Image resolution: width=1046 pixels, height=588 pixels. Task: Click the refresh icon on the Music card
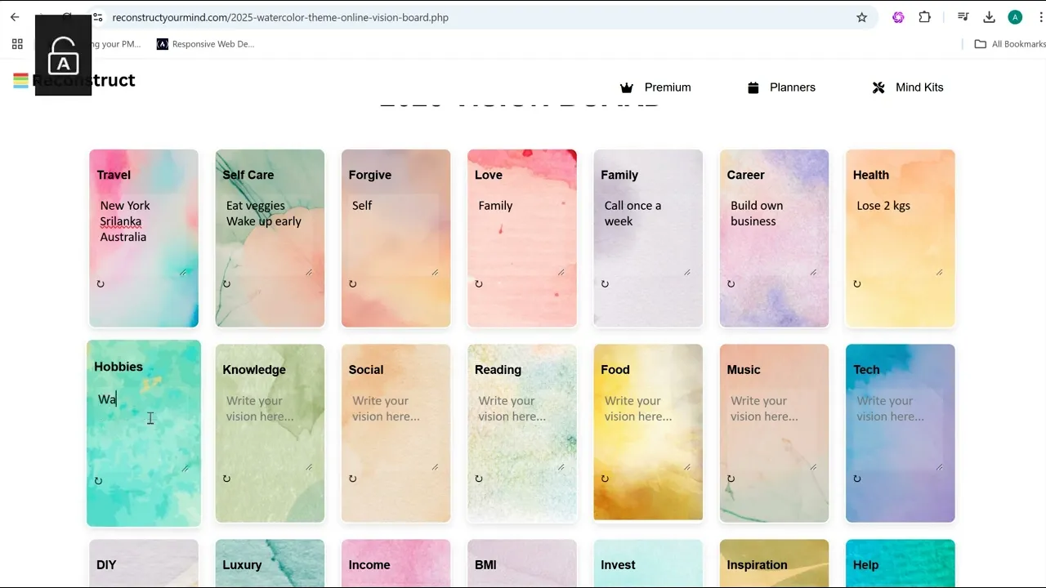(x=731, y=479)
